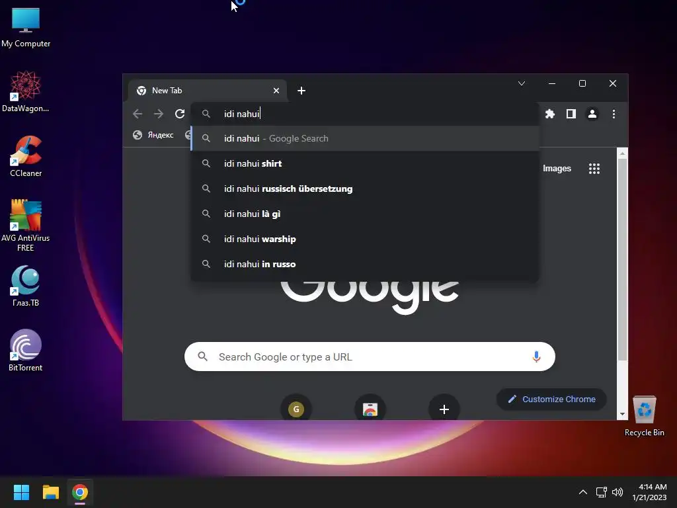Open the G shortcut tile
The width and height of the screenshot is (677, 508).
pos(296,409)
